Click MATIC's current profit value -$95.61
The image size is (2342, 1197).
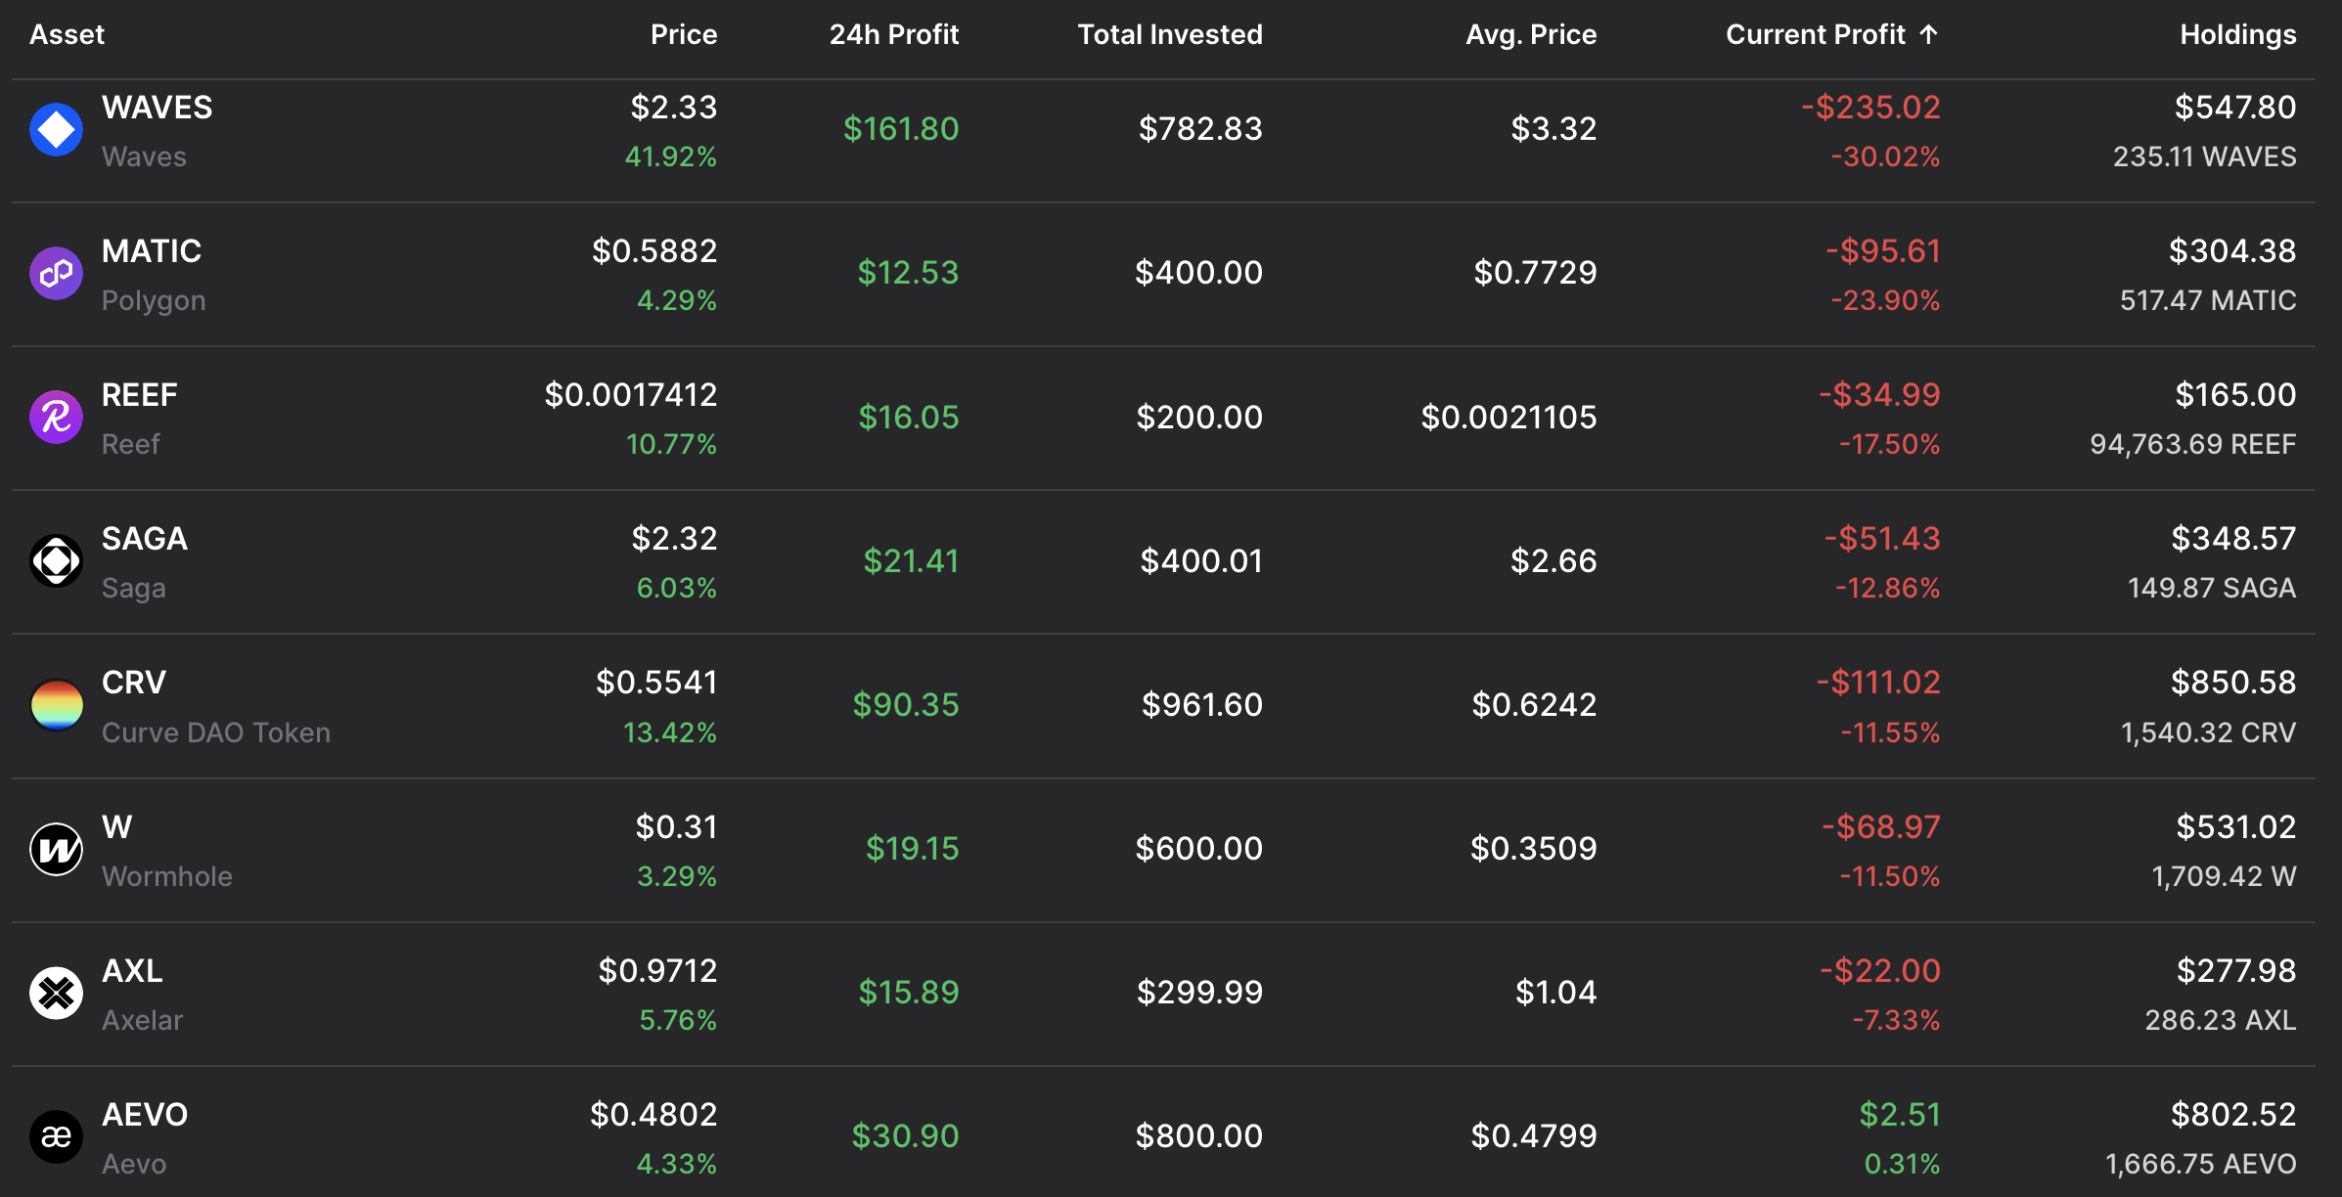[1883, 251]
